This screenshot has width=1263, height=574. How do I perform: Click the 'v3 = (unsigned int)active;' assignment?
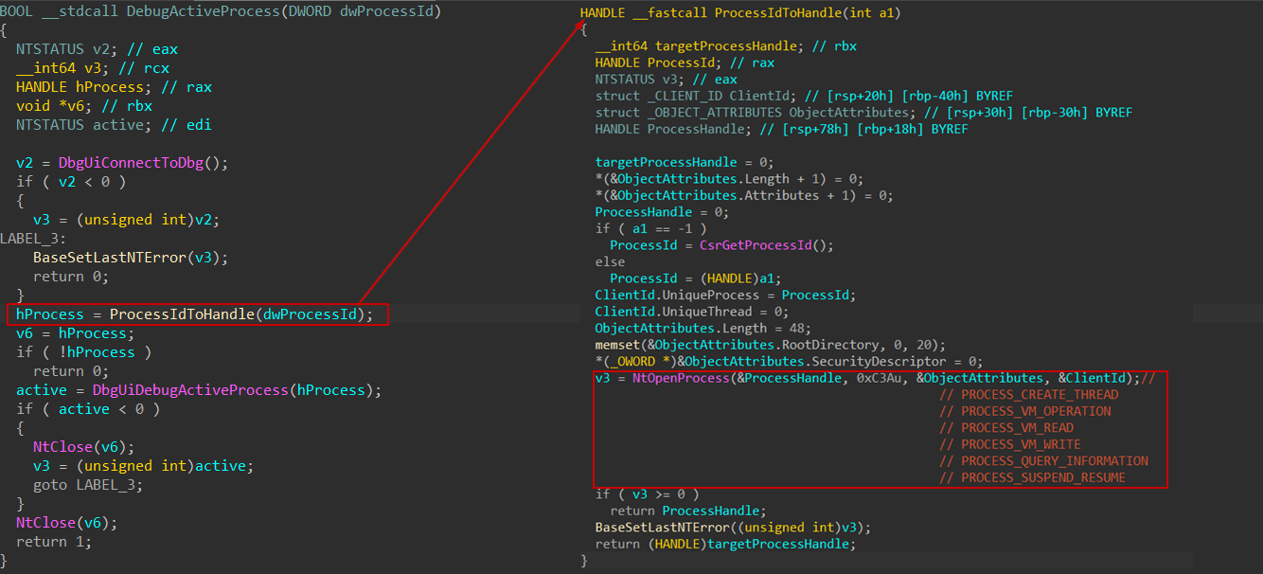tap(143, 466)
